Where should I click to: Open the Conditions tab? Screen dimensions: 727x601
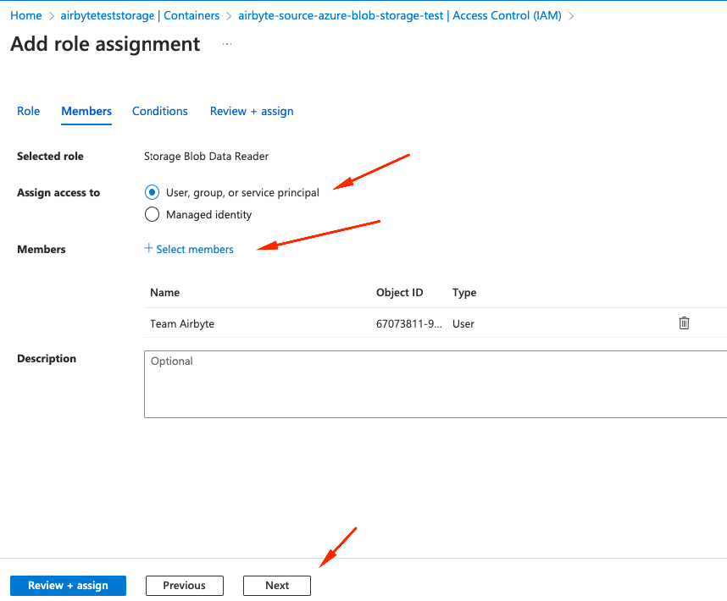pos(159,111)
